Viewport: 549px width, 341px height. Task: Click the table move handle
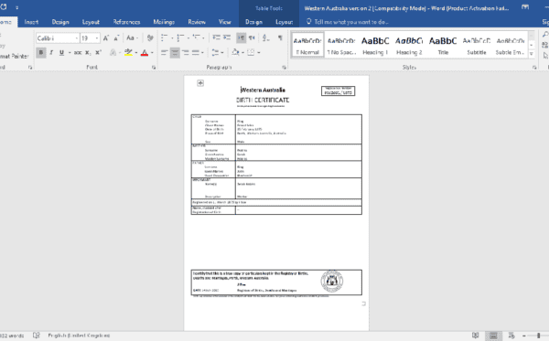(x=200, y=83)
